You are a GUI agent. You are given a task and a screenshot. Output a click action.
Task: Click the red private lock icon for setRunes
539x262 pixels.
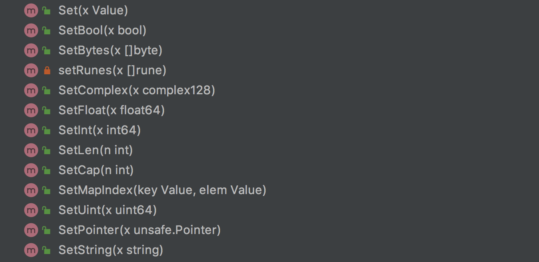tap(47, 71)
